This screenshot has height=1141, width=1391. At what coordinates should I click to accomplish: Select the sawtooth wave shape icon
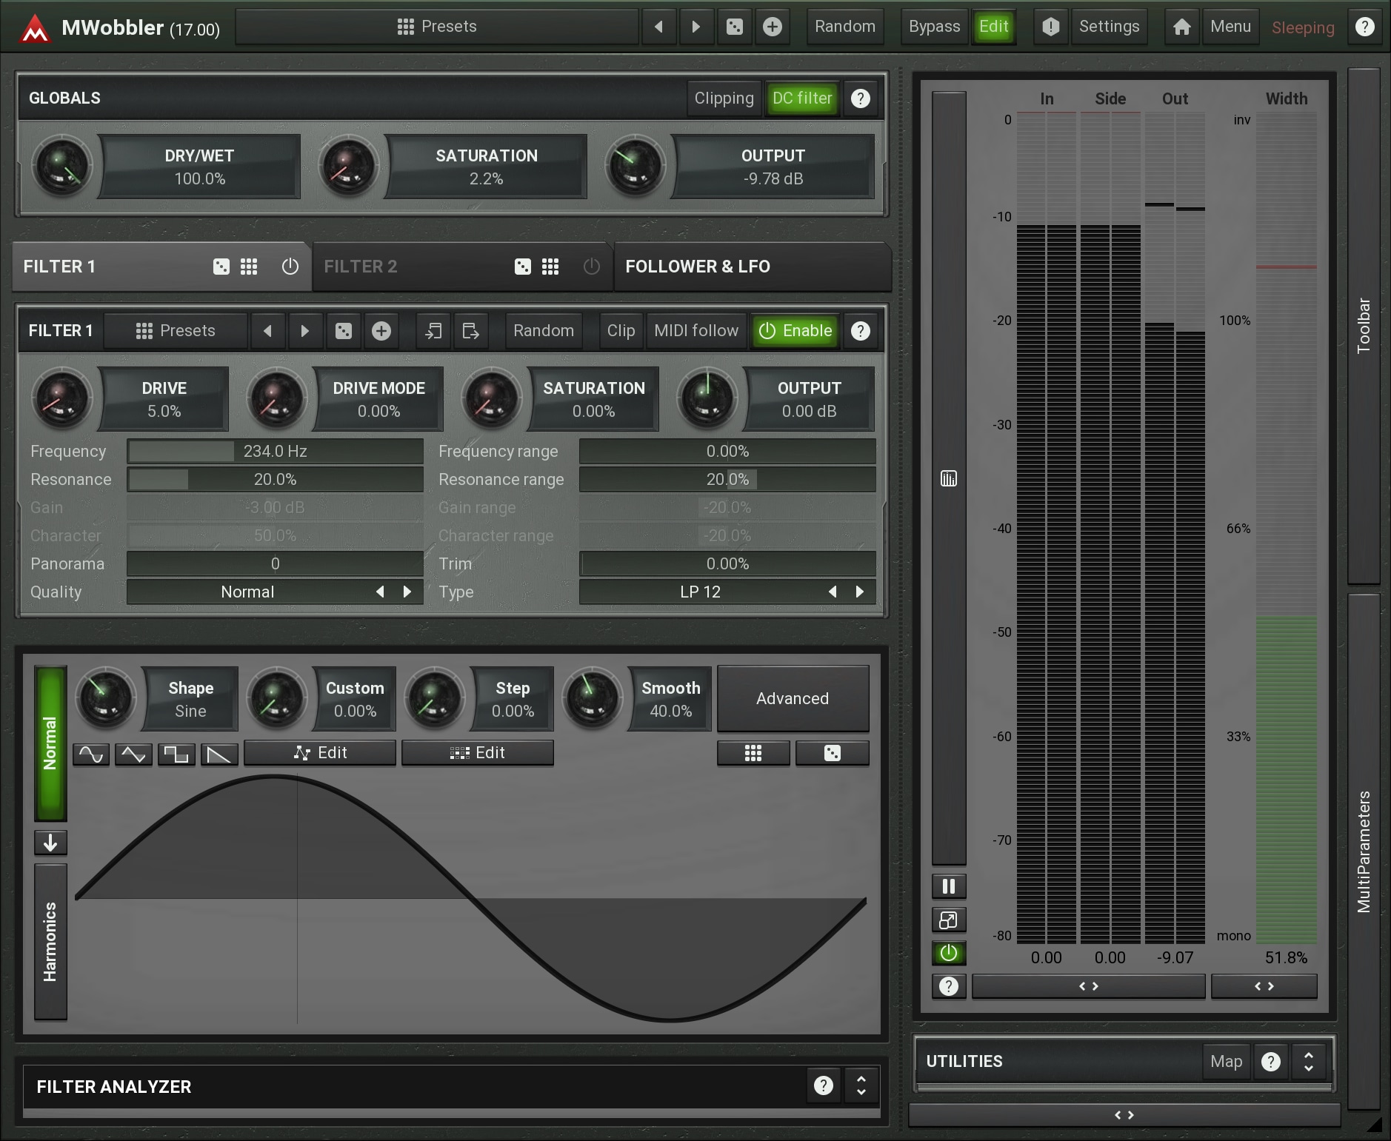pos(219,754)
